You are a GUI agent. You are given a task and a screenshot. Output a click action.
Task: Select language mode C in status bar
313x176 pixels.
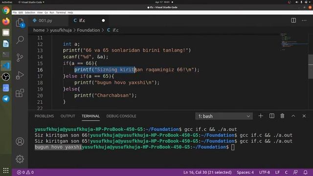(286, 172)
